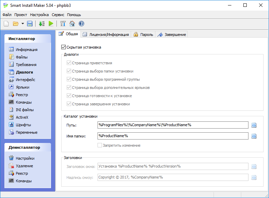Open the Информация section icon
This screenshot has height=198, width=269.
point(11,49)
